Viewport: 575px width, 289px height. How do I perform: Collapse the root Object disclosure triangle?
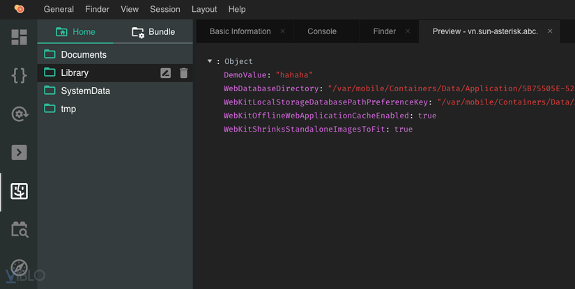point(210,61)
